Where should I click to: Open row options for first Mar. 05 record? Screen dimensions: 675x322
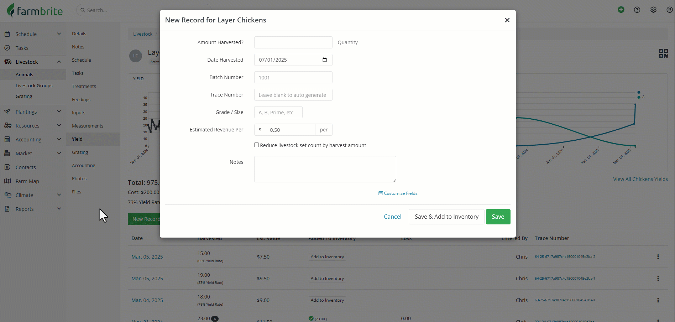658,257
